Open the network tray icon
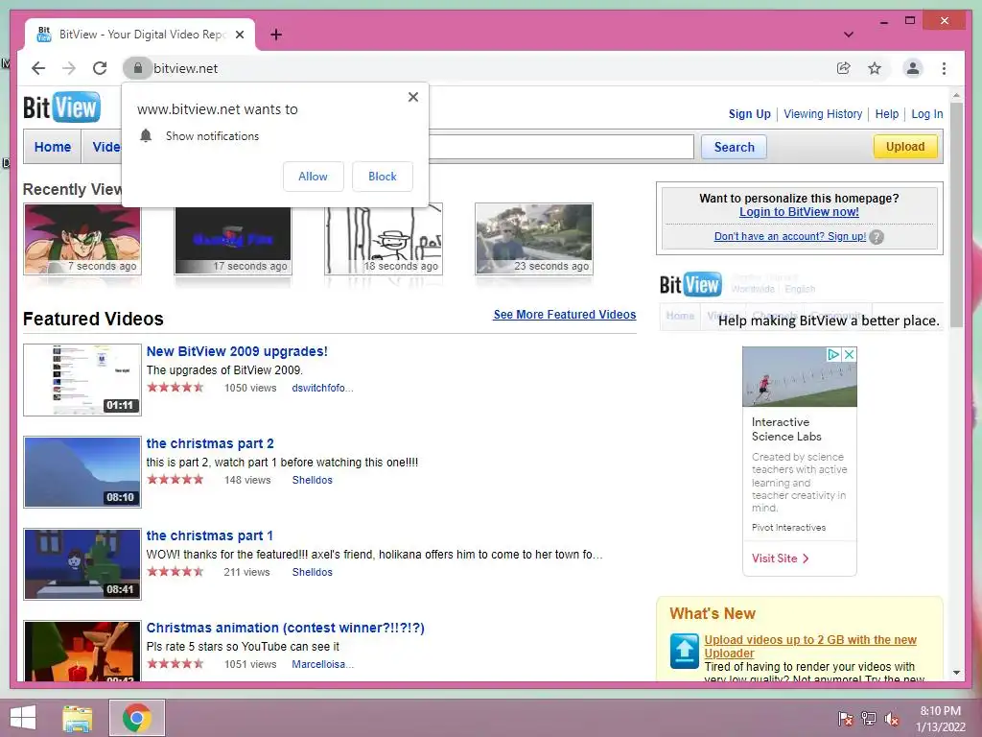 pyautogui.click(x=869, y=719)
